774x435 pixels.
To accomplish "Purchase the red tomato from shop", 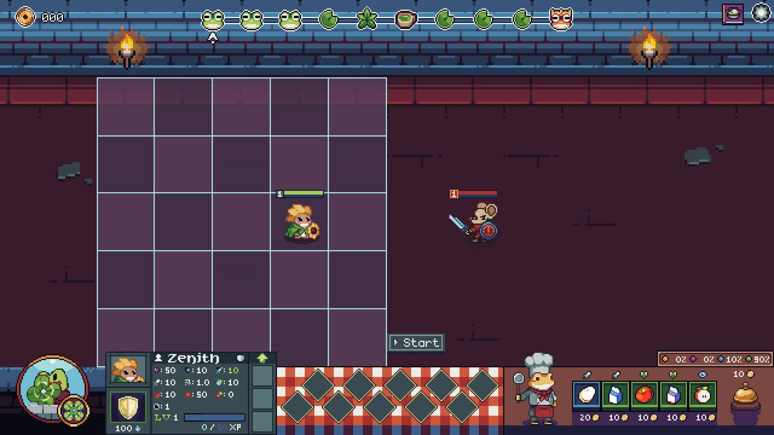I will coord(644,395).
